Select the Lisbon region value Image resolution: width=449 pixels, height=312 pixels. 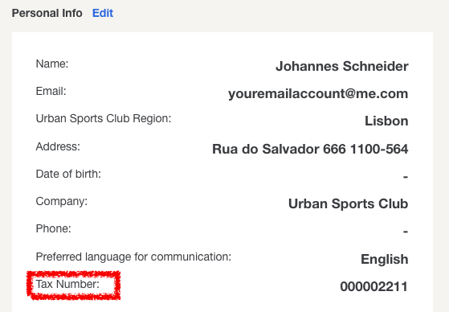coord(386,121)
